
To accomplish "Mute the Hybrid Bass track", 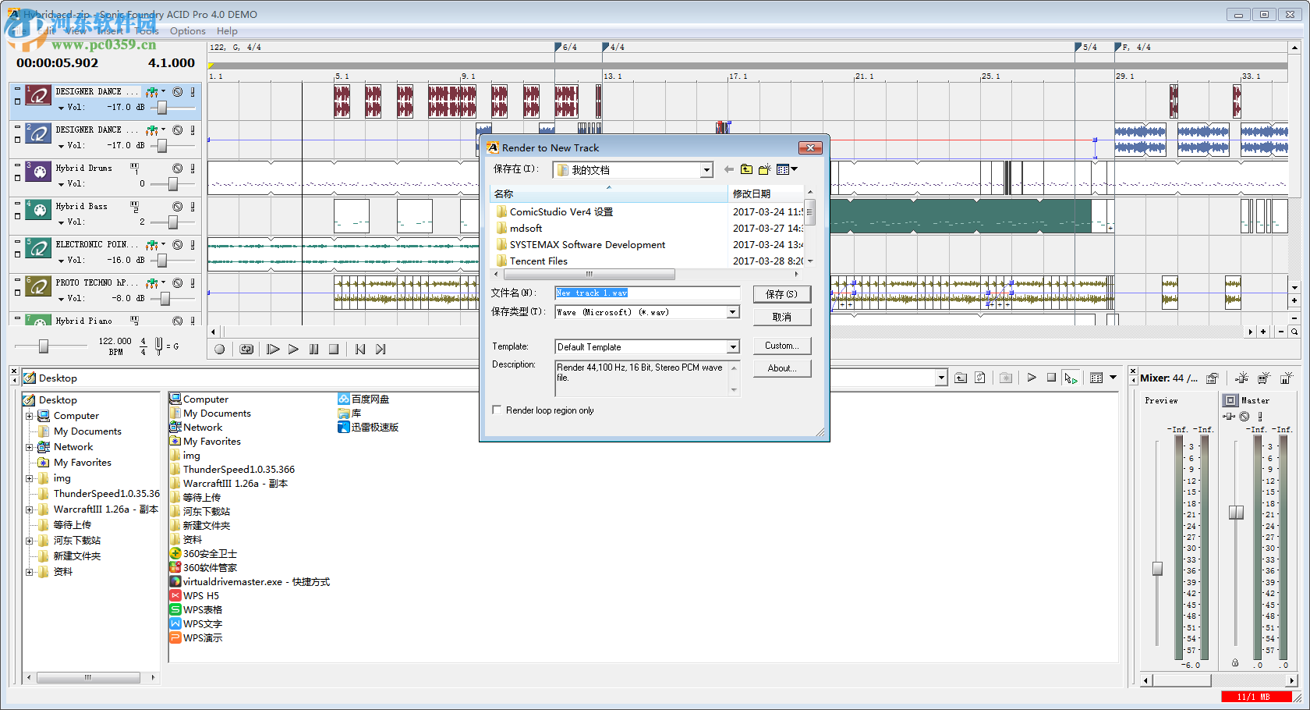I will pyautogui.click(x=178, y=207).
